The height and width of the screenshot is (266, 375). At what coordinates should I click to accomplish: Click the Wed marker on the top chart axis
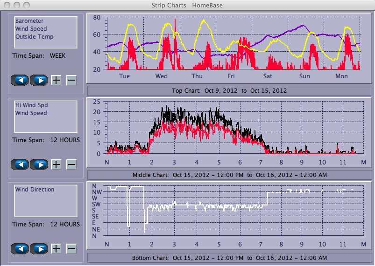(162, 76)
